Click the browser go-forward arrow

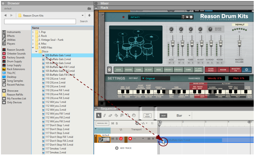click(11, 16)
